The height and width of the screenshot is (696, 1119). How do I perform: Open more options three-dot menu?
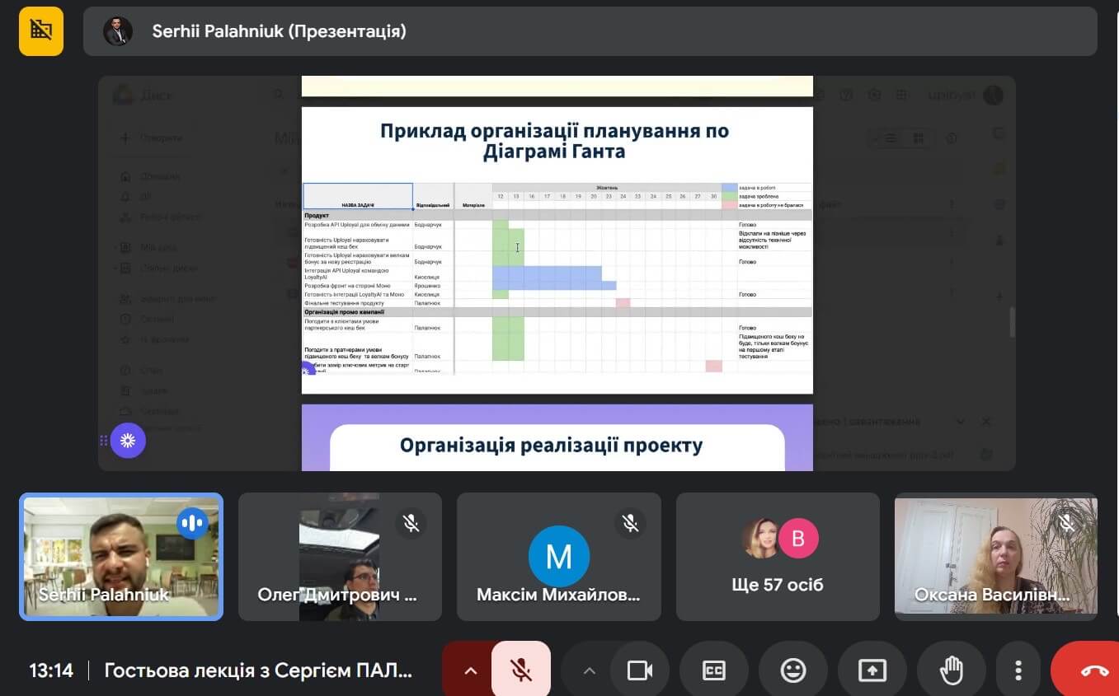point(1019,670)
